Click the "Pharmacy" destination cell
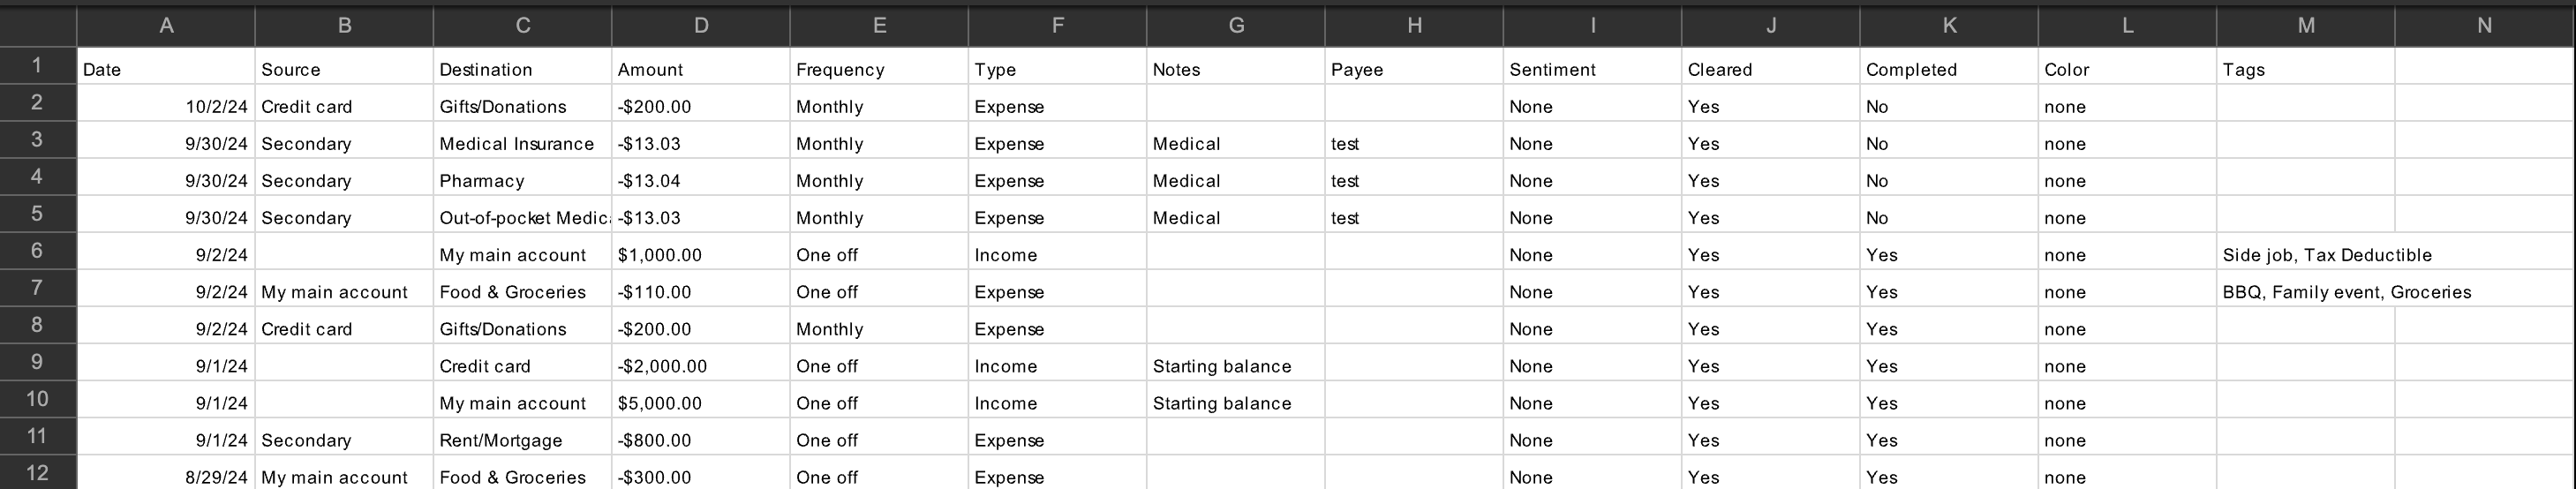 click(x=521, y=181)
